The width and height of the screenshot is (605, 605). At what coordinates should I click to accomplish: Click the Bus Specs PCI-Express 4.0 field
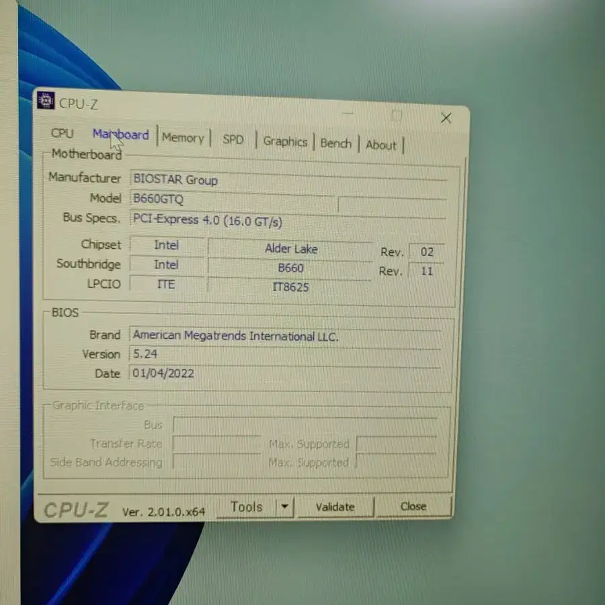tap(288, 220)
